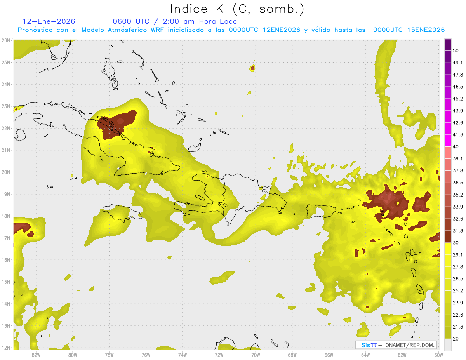Click latitude label '21N'
The image size is (466, 360).
[x=6, y=150]
